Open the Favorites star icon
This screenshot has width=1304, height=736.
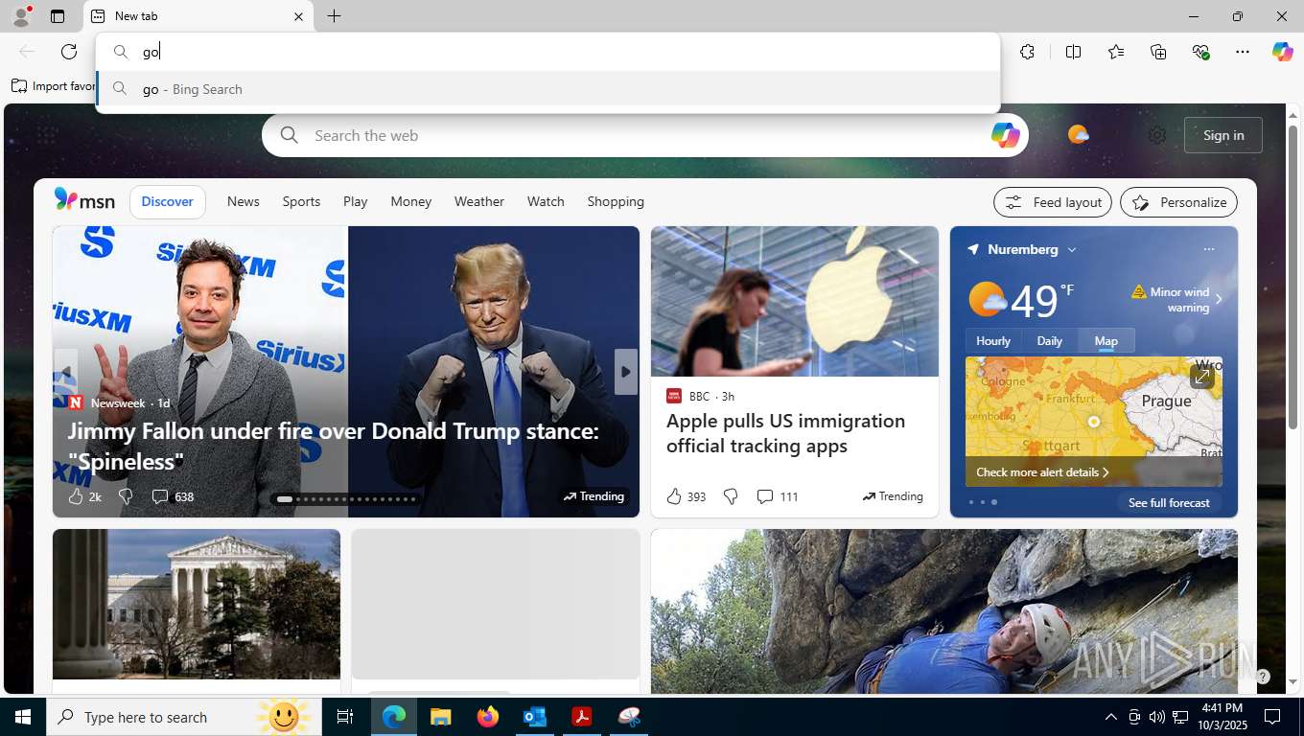coord(1115,52)
